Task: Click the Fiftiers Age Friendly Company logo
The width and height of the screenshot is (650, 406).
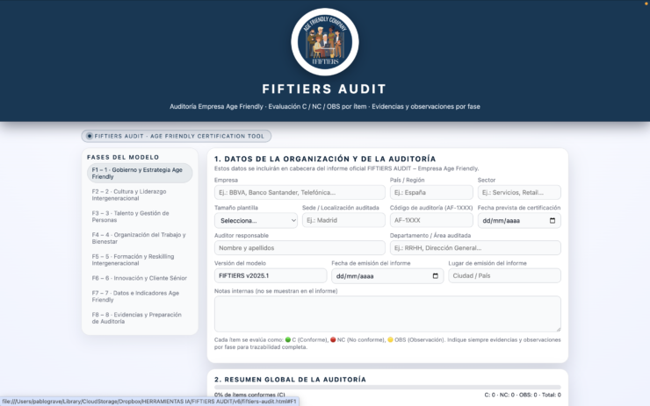Action: tap(324, 41)
